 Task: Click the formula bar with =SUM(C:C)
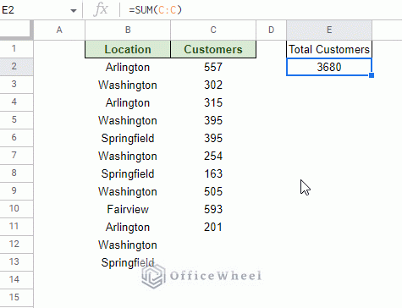(262, 10)
